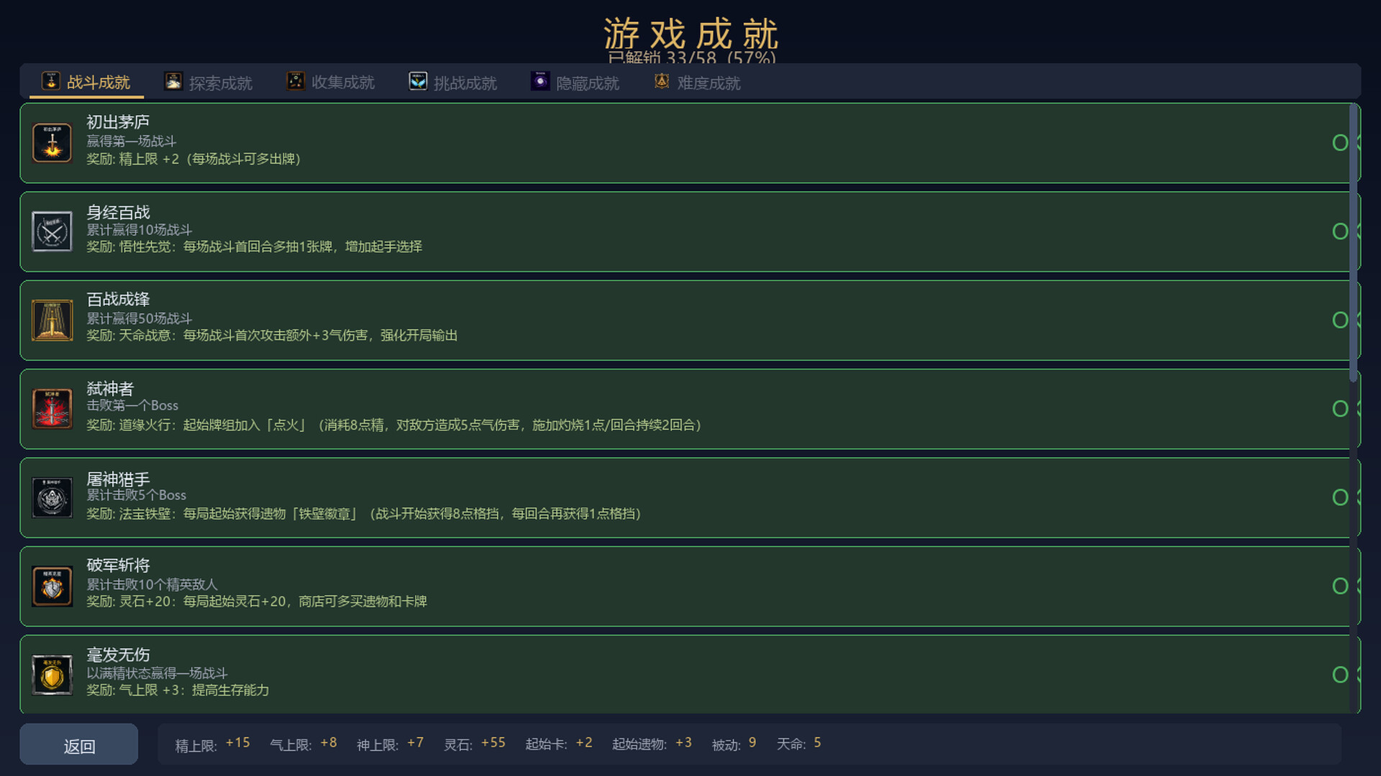Click the 战斗成就 tab
This screenshot has width=1381, height=776.
[x=86, y=82]
